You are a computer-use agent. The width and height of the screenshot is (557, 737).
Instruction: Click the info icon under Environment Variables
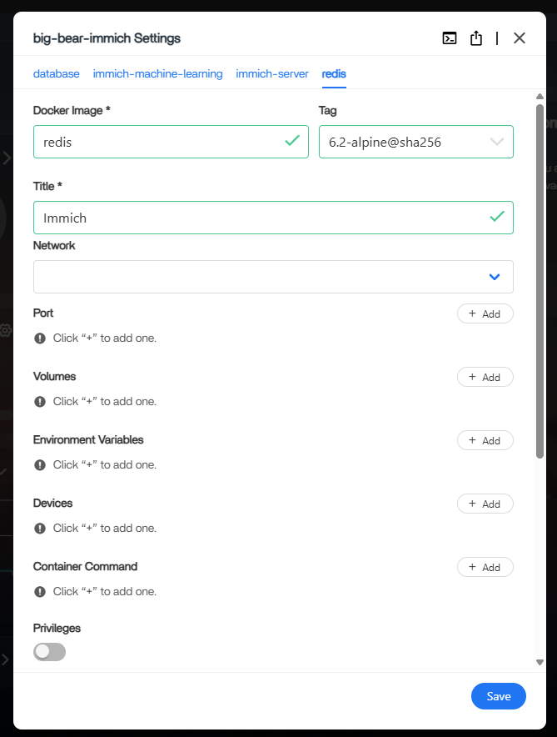coord(40,465)
